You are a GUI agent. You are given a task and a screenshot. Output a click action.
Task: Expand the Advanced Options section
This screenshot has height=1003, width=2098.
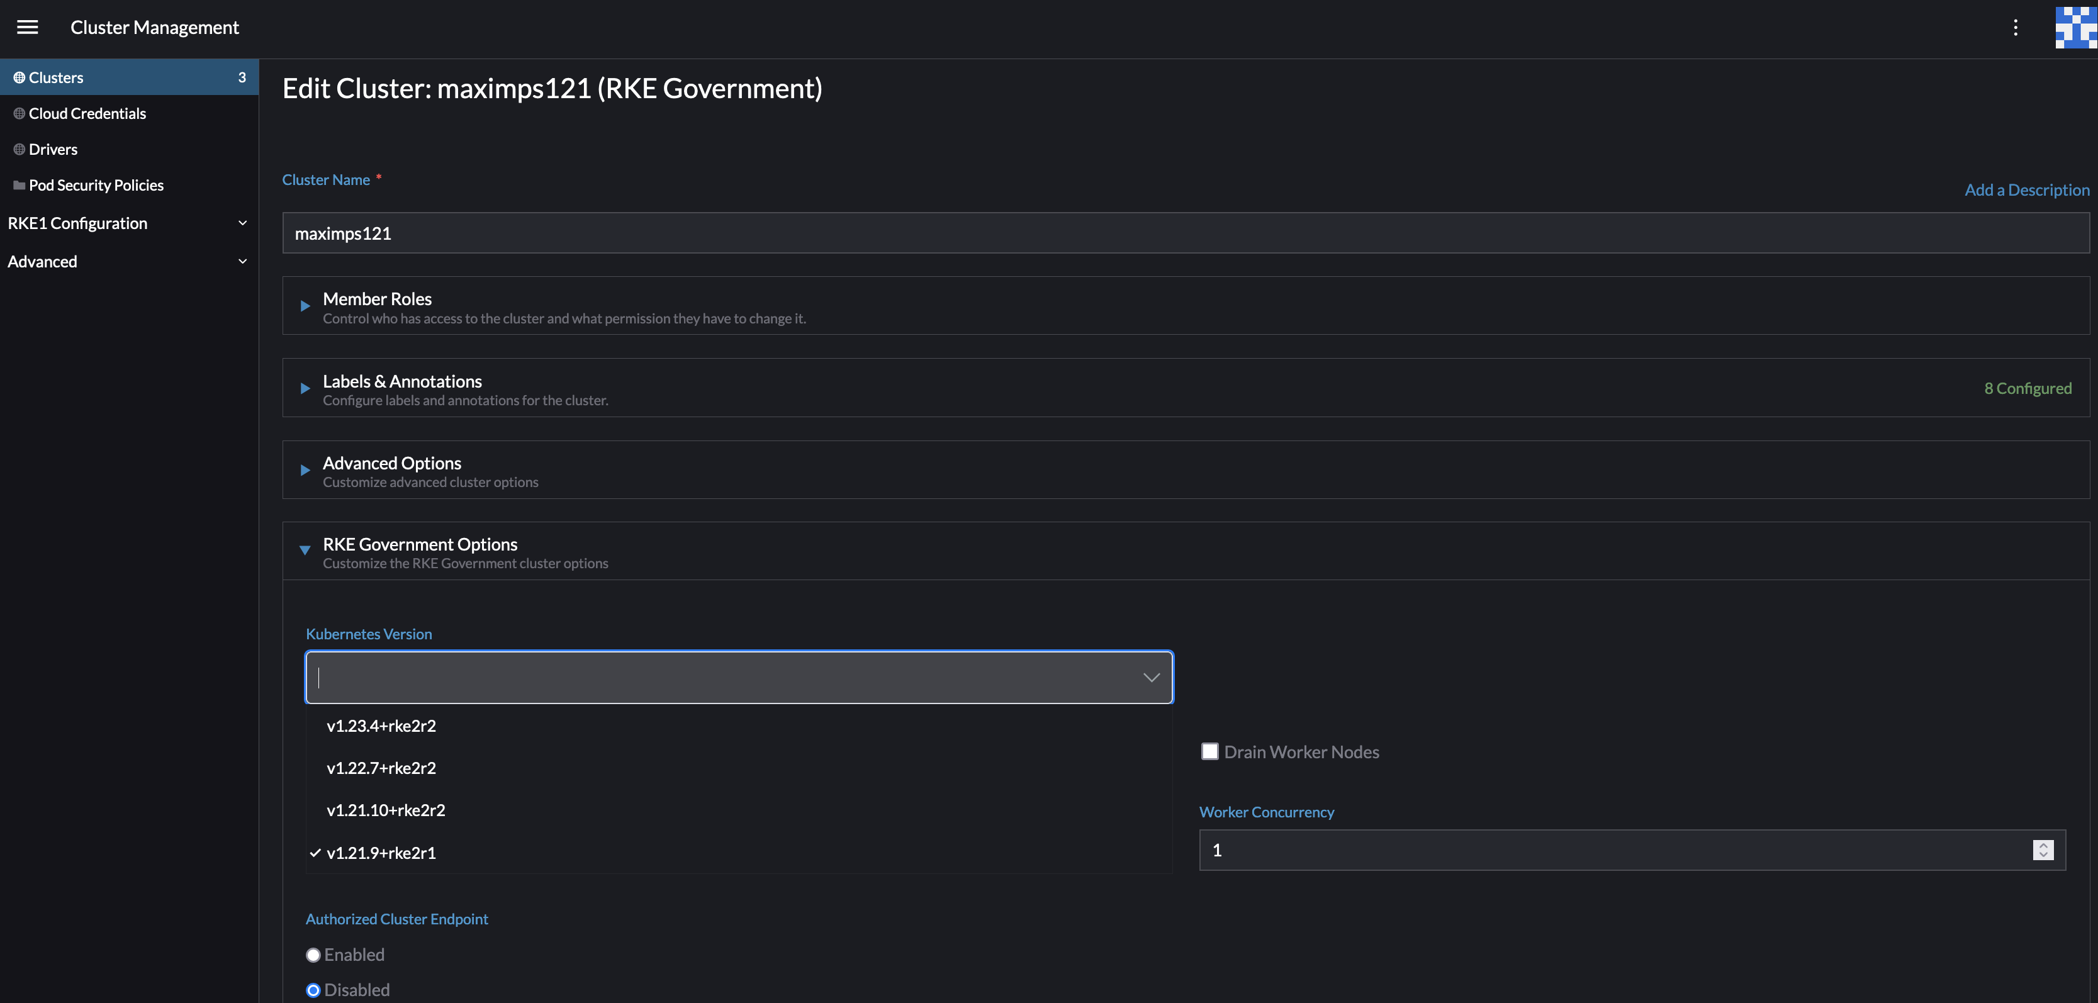(305, 470)
